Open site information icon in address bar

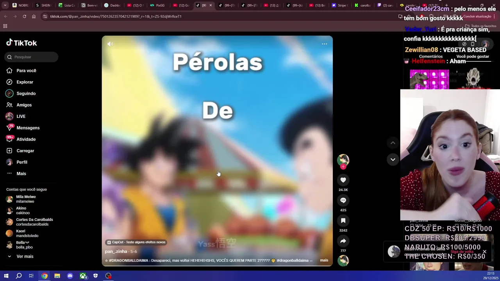click(x=45, y=16)
